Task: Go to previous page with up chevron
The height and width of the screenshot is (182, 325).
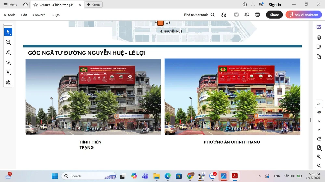Action: [319, 121]
